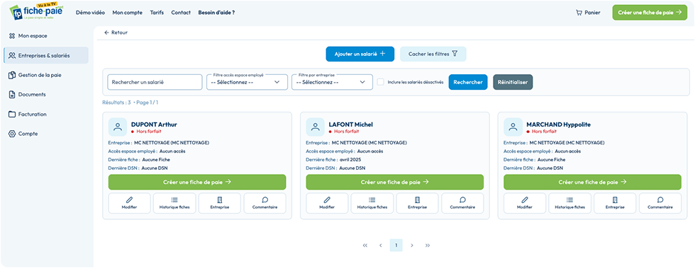Click Modifier pencil for DUPONT Arthur
695x268 pixels.
pos(129,203)
